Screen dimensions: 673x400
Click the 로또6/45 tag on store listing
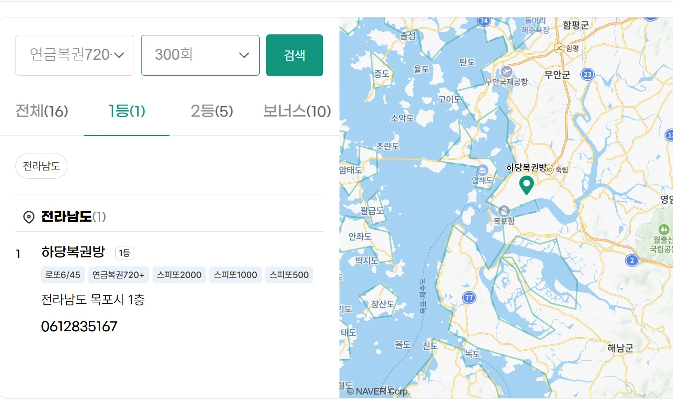pos(63,275)
